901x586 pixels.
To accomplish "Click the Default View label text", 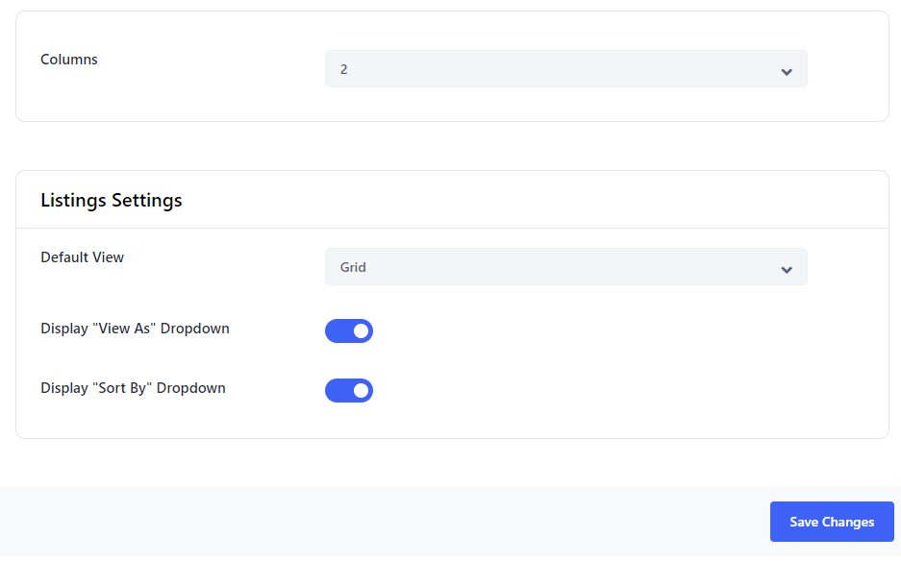I will coord(82,257).
